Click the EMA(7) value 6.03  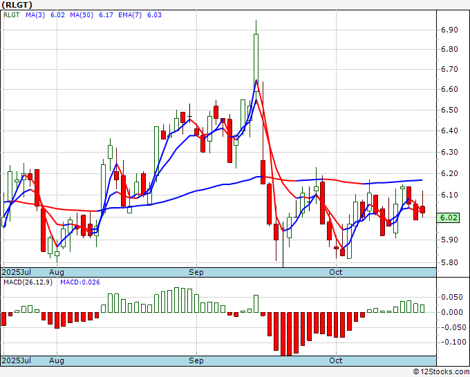154,15
